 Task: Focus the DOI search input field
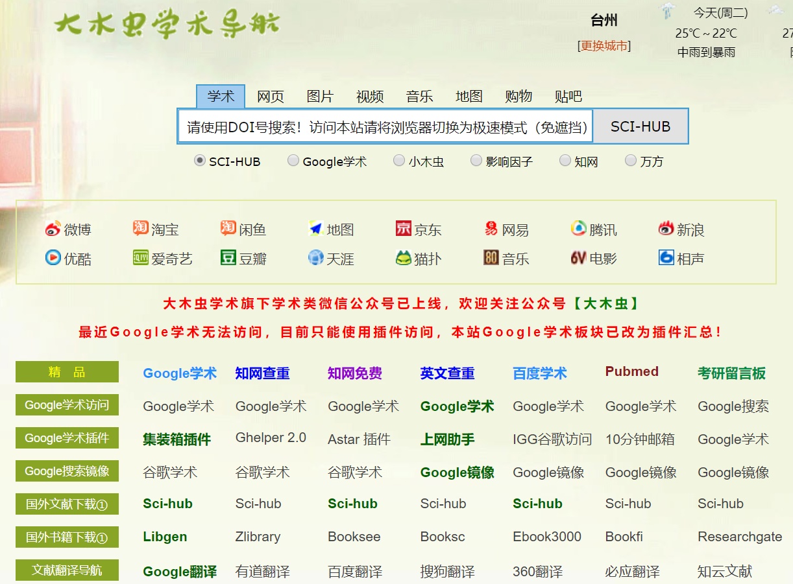pos(385,127)
